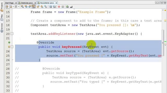Click addKeyListener method call text

[x=62, y=34]
